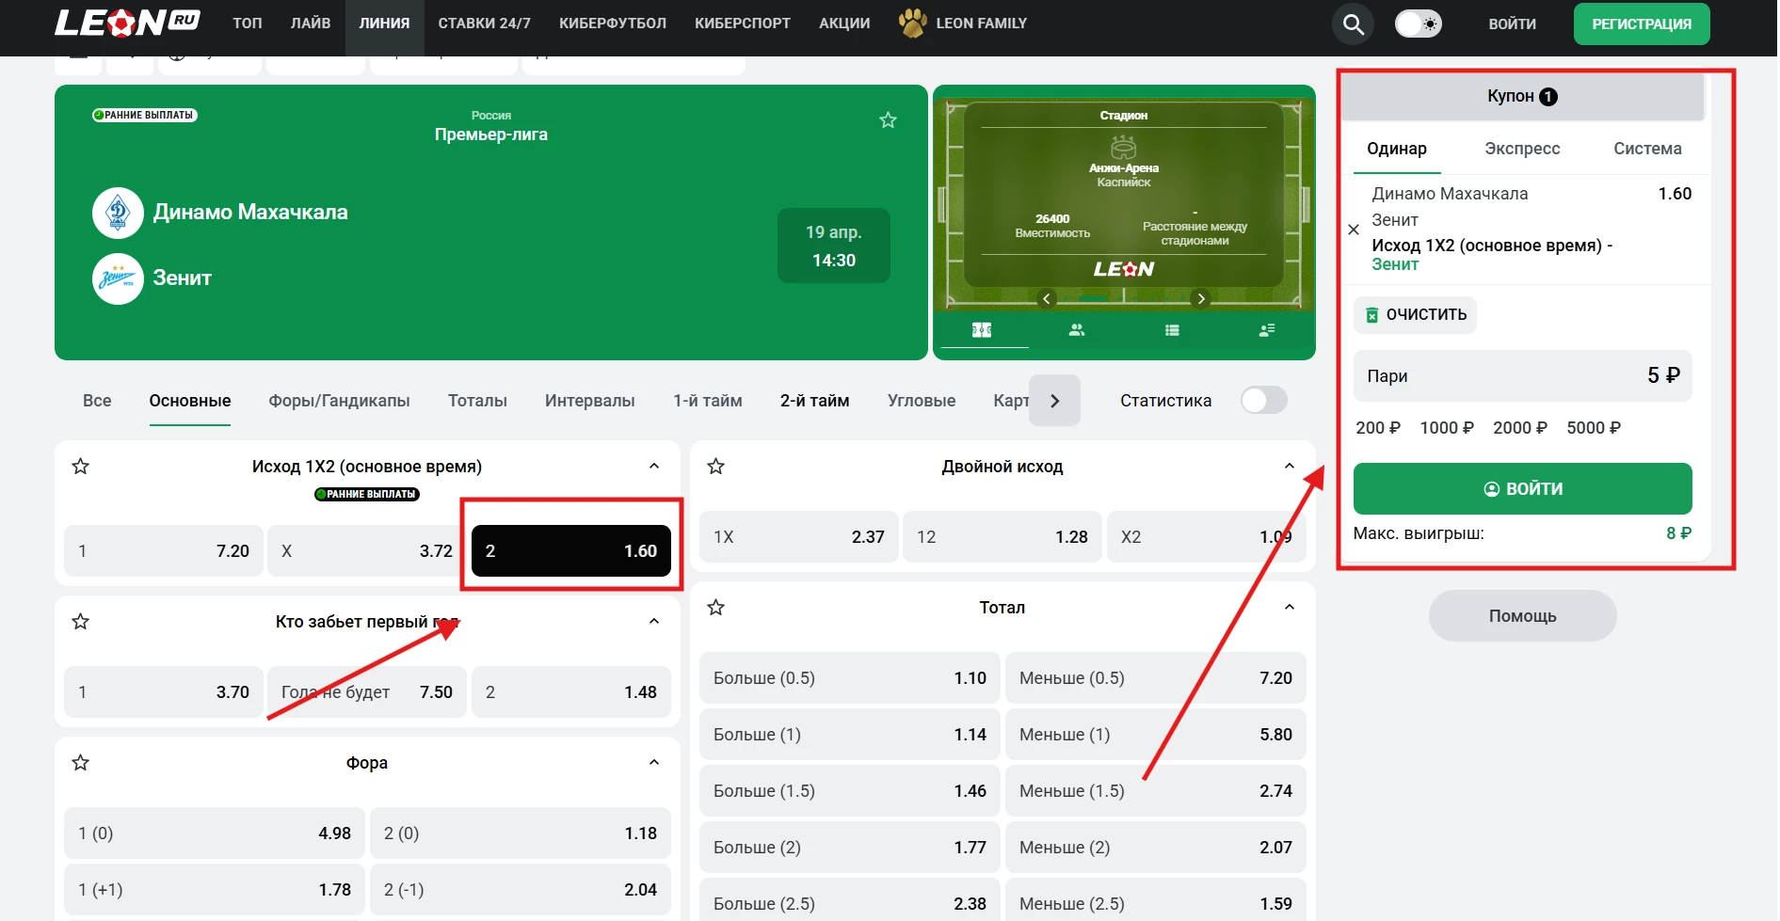Image resolution: width=1780 pixels, height=921 pixels.
Task: Add match to favorites with header star
Action: click(x=888, y=120)
